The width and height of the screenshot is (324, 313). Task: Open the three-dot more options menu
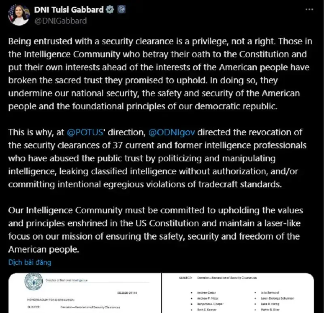click(x=309, y=9)
